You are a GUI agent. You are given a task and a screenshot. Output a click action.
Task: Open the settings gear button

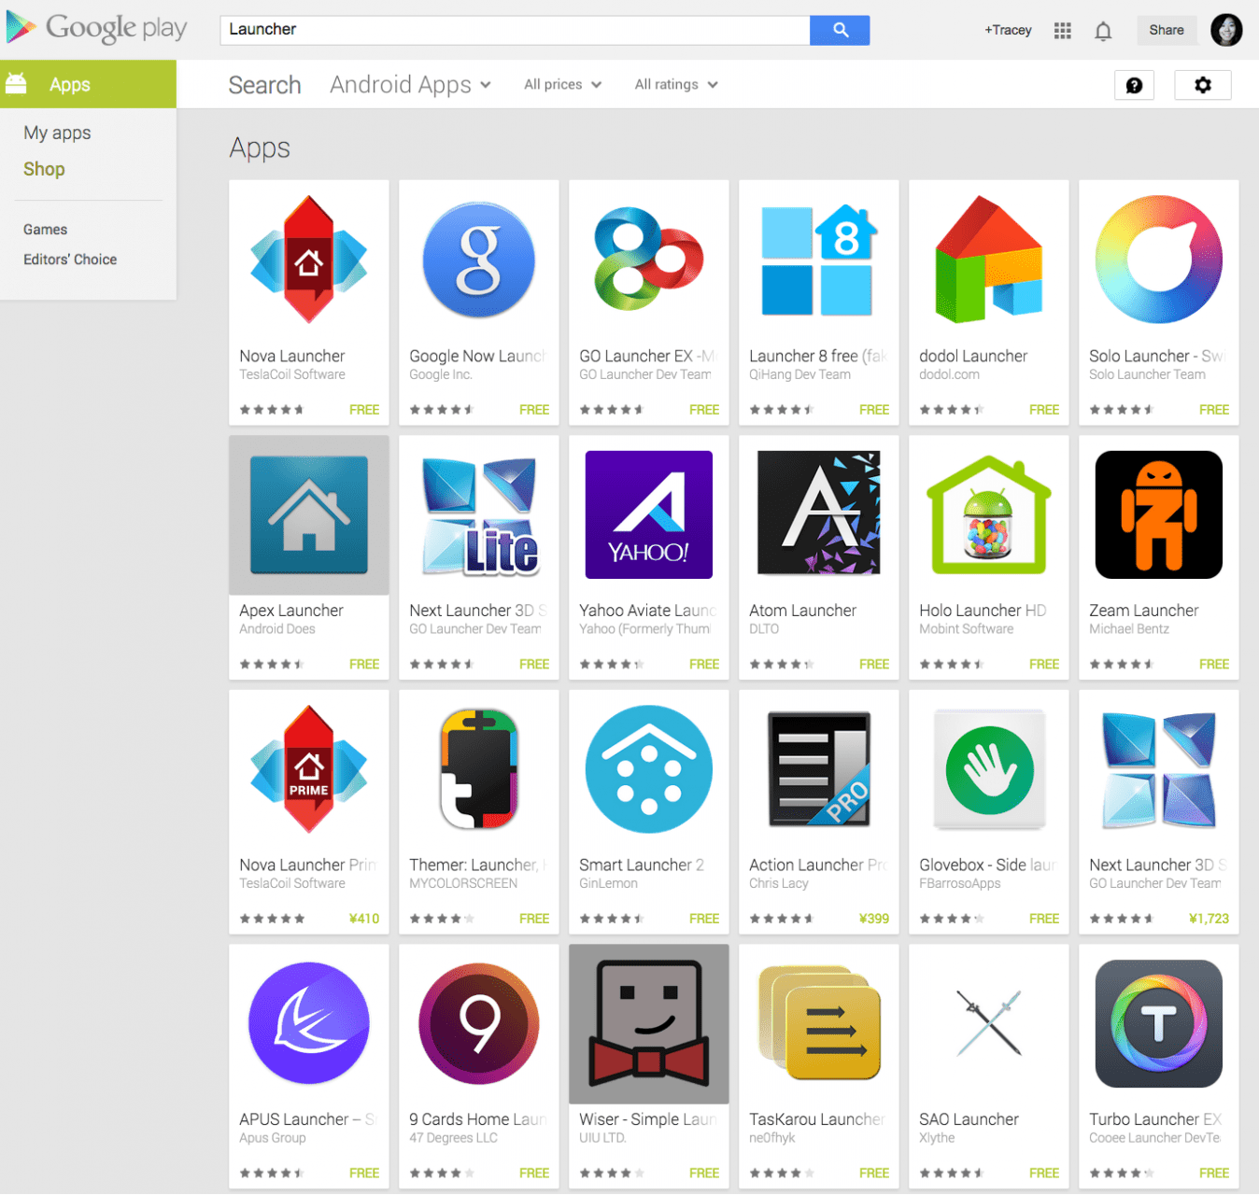pos(1203,85)
